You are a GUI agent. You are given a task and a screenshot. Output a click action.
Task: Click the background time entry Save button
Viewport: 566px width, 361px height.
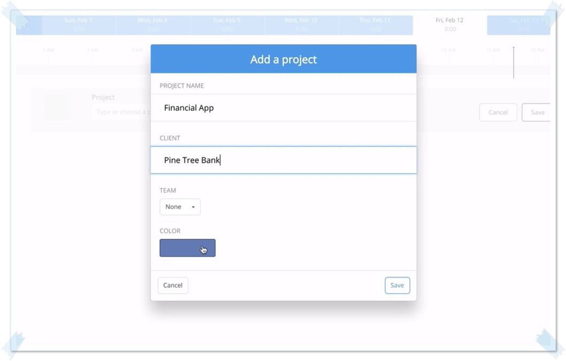pos(536,112)
